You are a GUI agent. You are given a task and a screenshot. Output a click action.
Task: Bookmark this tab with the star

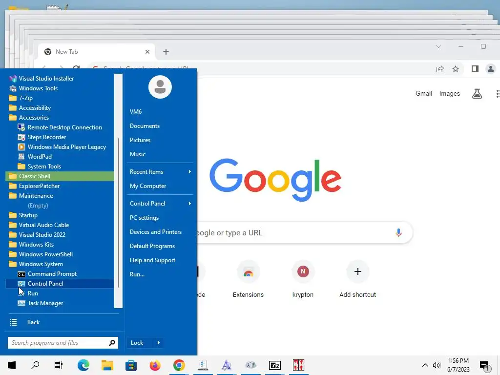pyautogui.click(x=456, y=69)
